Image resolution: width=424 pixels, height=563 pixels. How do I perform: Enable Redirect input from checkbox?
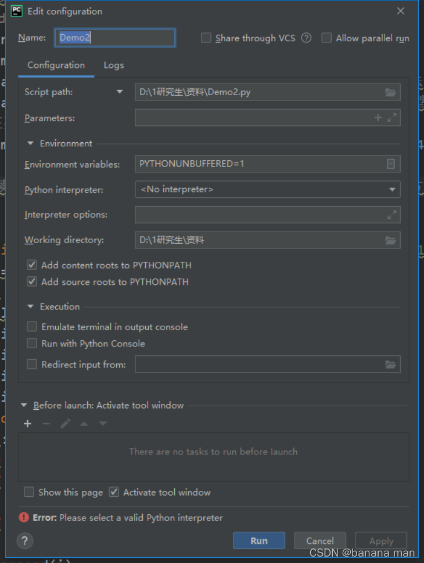click(x=32, y=364)
